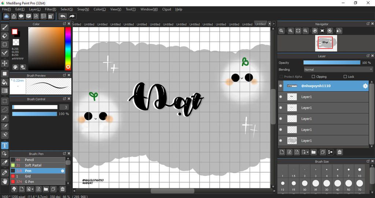This screenshot has width=375, height=198.
Task: Click the Delete layer trash icon
Action: coord(339,152)
